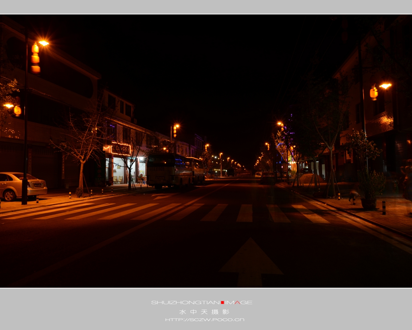The image size is (412, 330).
Task: Click the orange lantern on the right lamp post
Action: pyautogui.click(x=374, y=93)
